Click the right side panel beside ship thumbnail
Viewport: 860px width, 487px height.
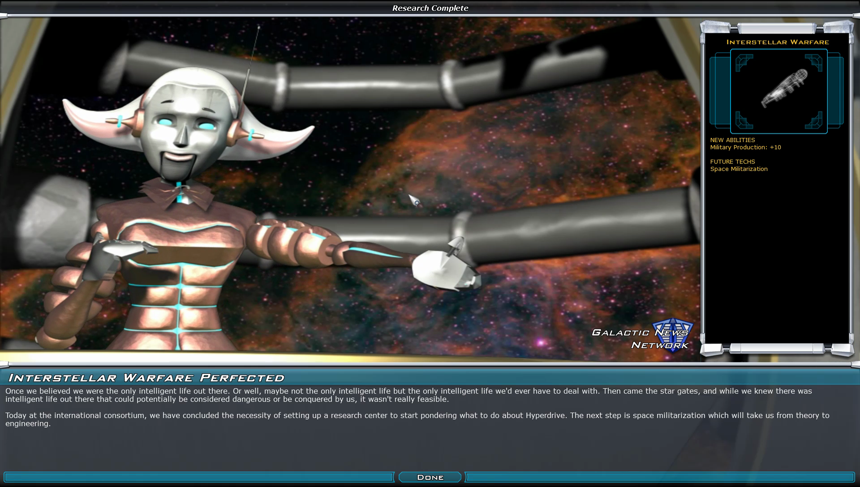click(835, 91)
